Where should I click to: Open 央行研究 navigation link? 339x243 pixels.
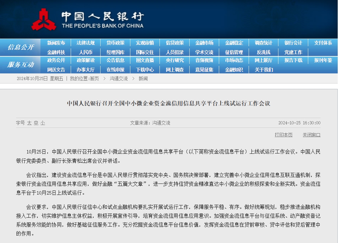[x=175, y=60]
